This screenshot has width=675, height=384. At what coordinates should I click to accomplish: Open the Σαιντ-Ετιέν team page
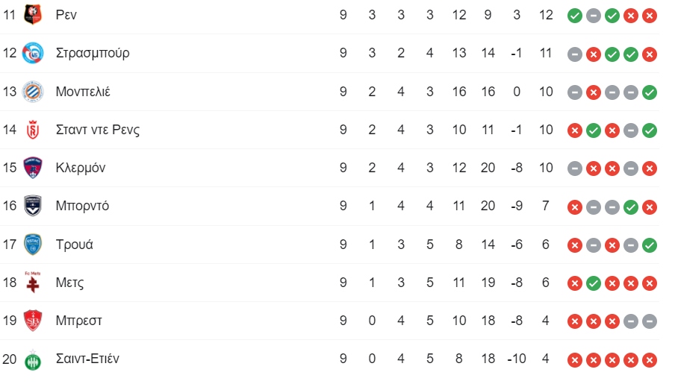(87, 359)
